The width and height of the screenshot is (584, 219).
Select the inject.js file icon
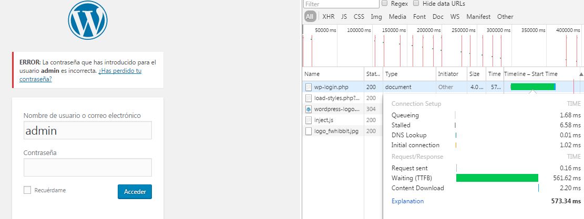coord(309,120)
